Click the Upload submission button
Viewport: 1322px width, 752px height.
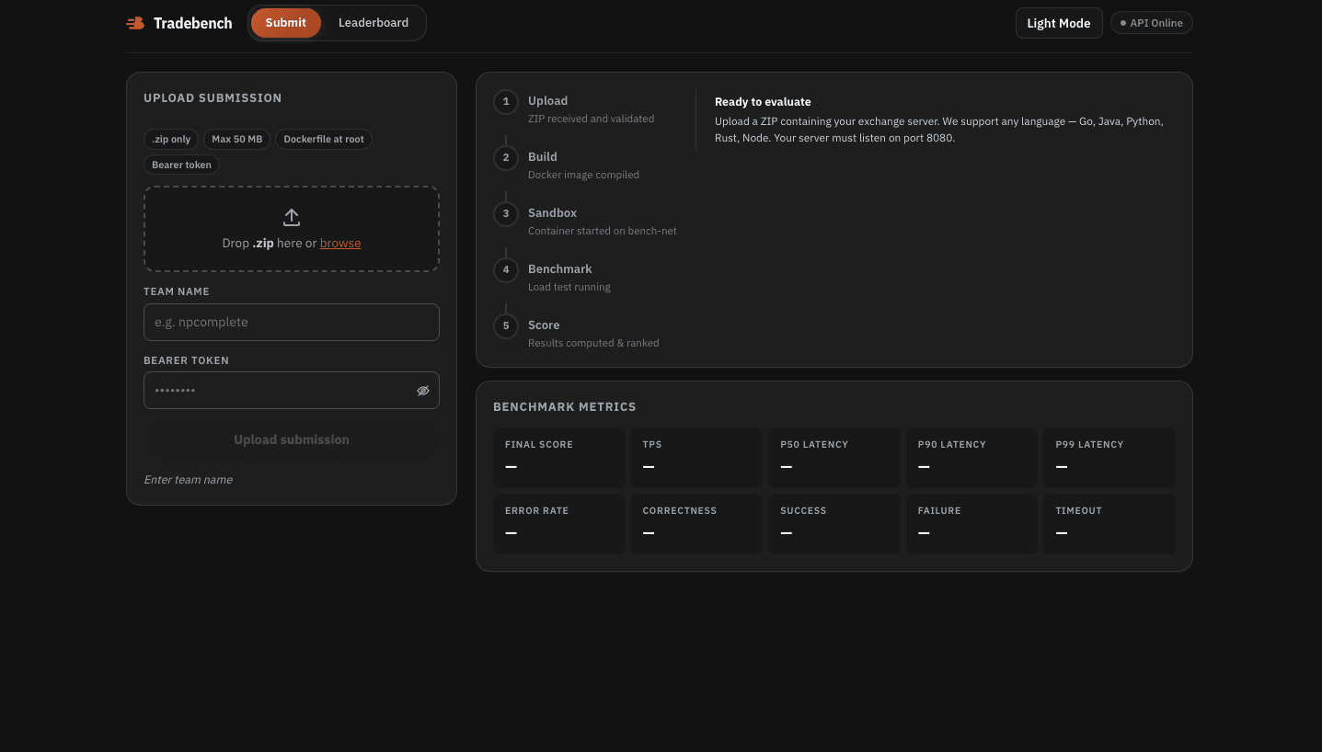[x=292, y=439]
